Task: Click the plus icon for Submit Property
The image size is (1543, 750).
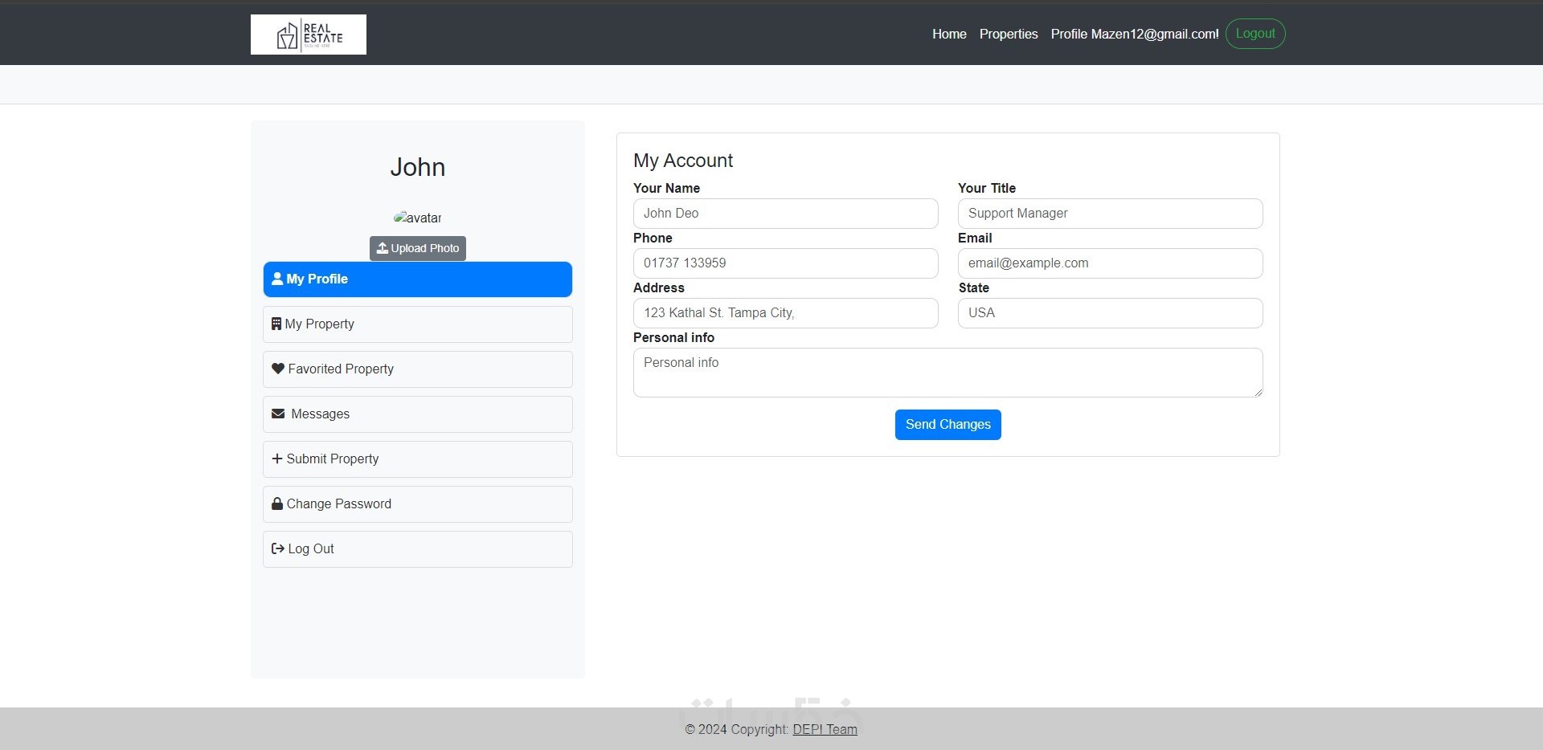Action: (x=277, y=459)
